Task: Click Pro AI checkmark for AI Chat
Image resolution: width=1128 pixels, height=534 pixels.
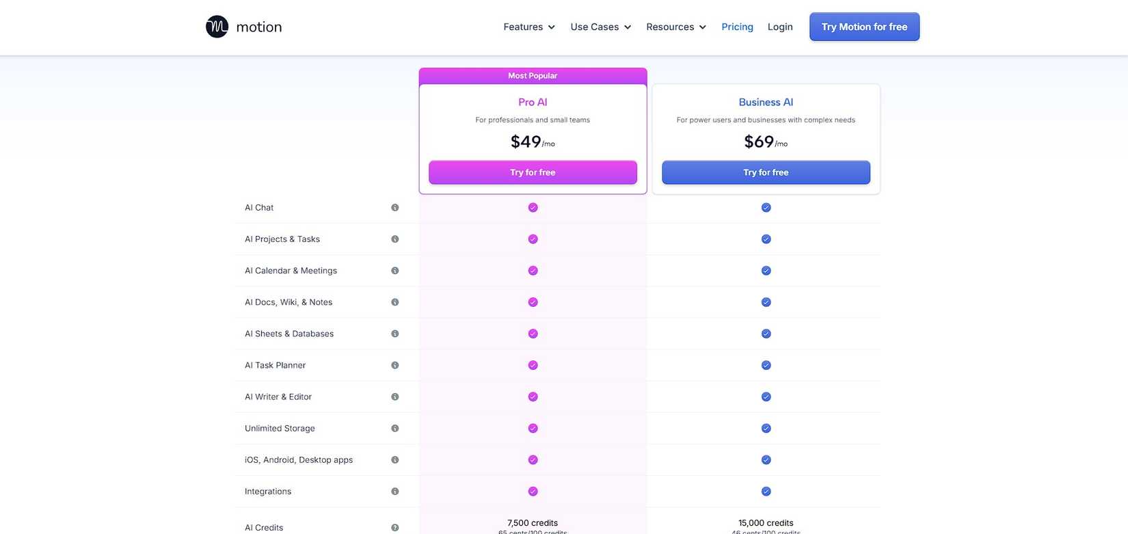Action: pyautogui.click(x=533, y=208)
